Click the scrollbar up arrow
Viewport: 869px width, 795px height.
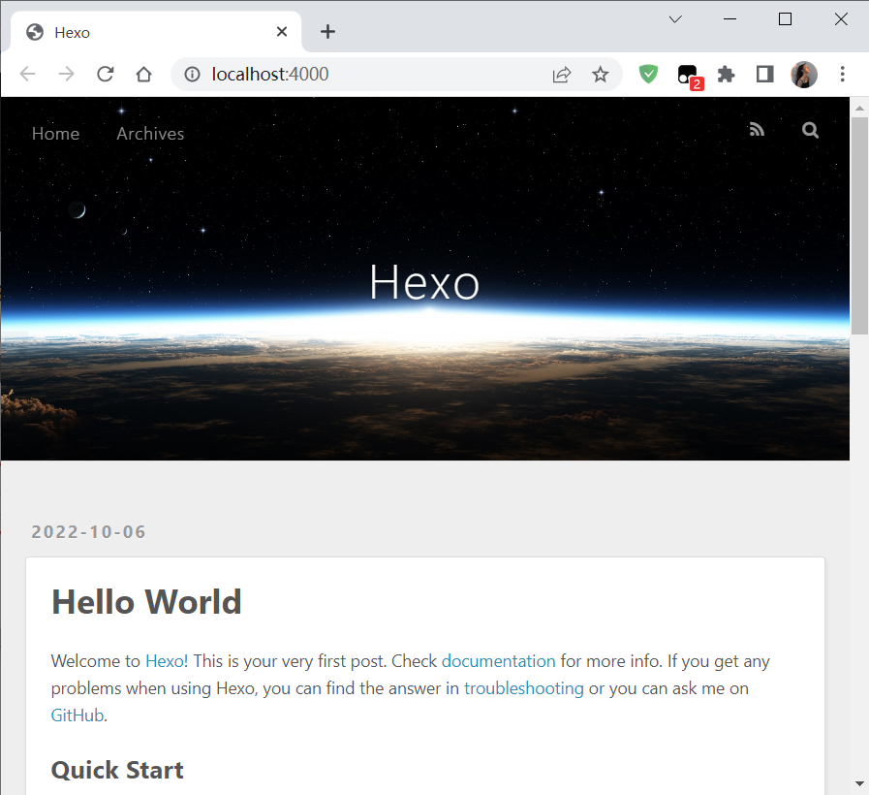click(x=859, y=108)
